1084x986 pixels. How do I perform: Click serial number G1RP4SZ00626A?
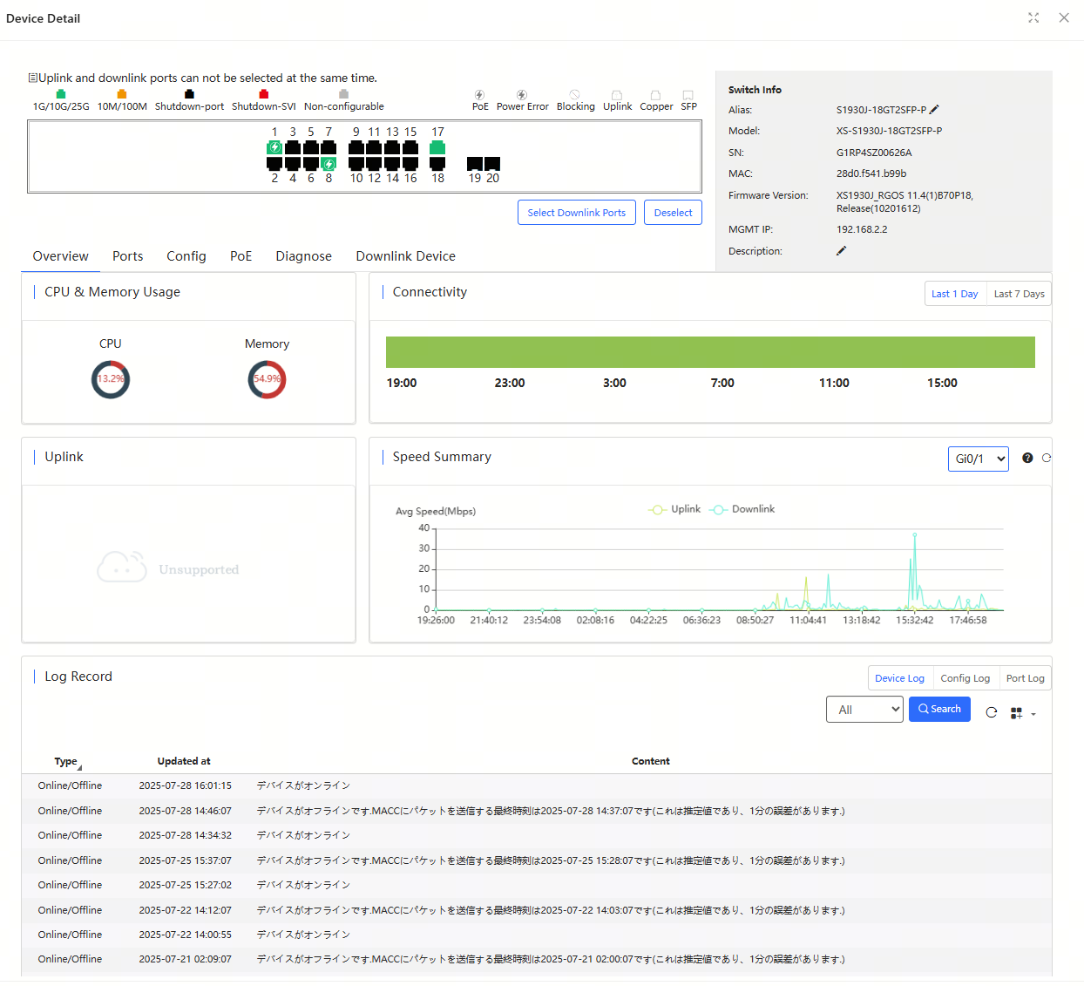[874, 153]
